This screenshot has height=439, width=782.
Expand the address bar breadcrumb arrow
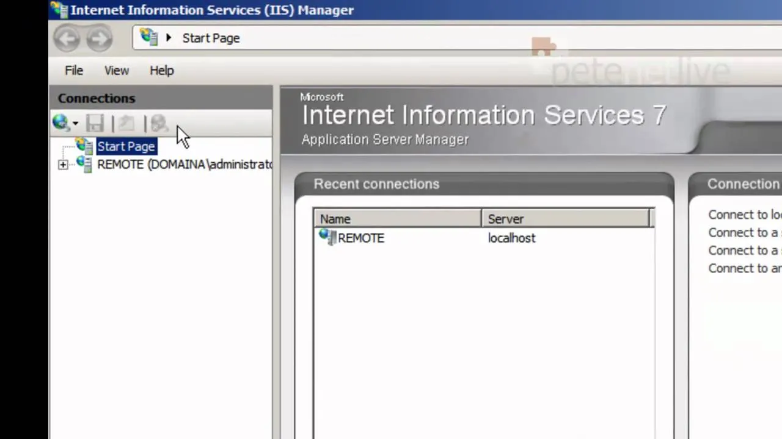(169, 38)
